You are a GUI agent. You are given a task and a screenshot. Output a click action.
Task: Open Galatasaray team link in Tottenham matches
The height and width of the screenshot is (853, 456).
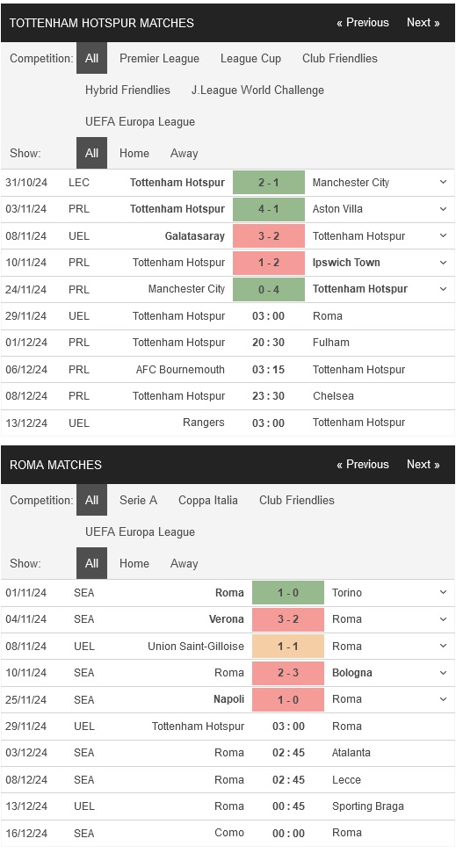[x=195, y=235]
